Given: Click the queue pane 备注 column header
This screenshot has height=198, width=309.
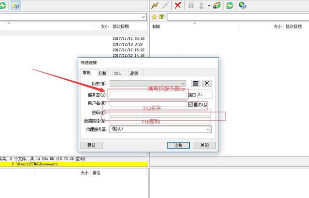Looking at the screenshot, I should [97, 173].
